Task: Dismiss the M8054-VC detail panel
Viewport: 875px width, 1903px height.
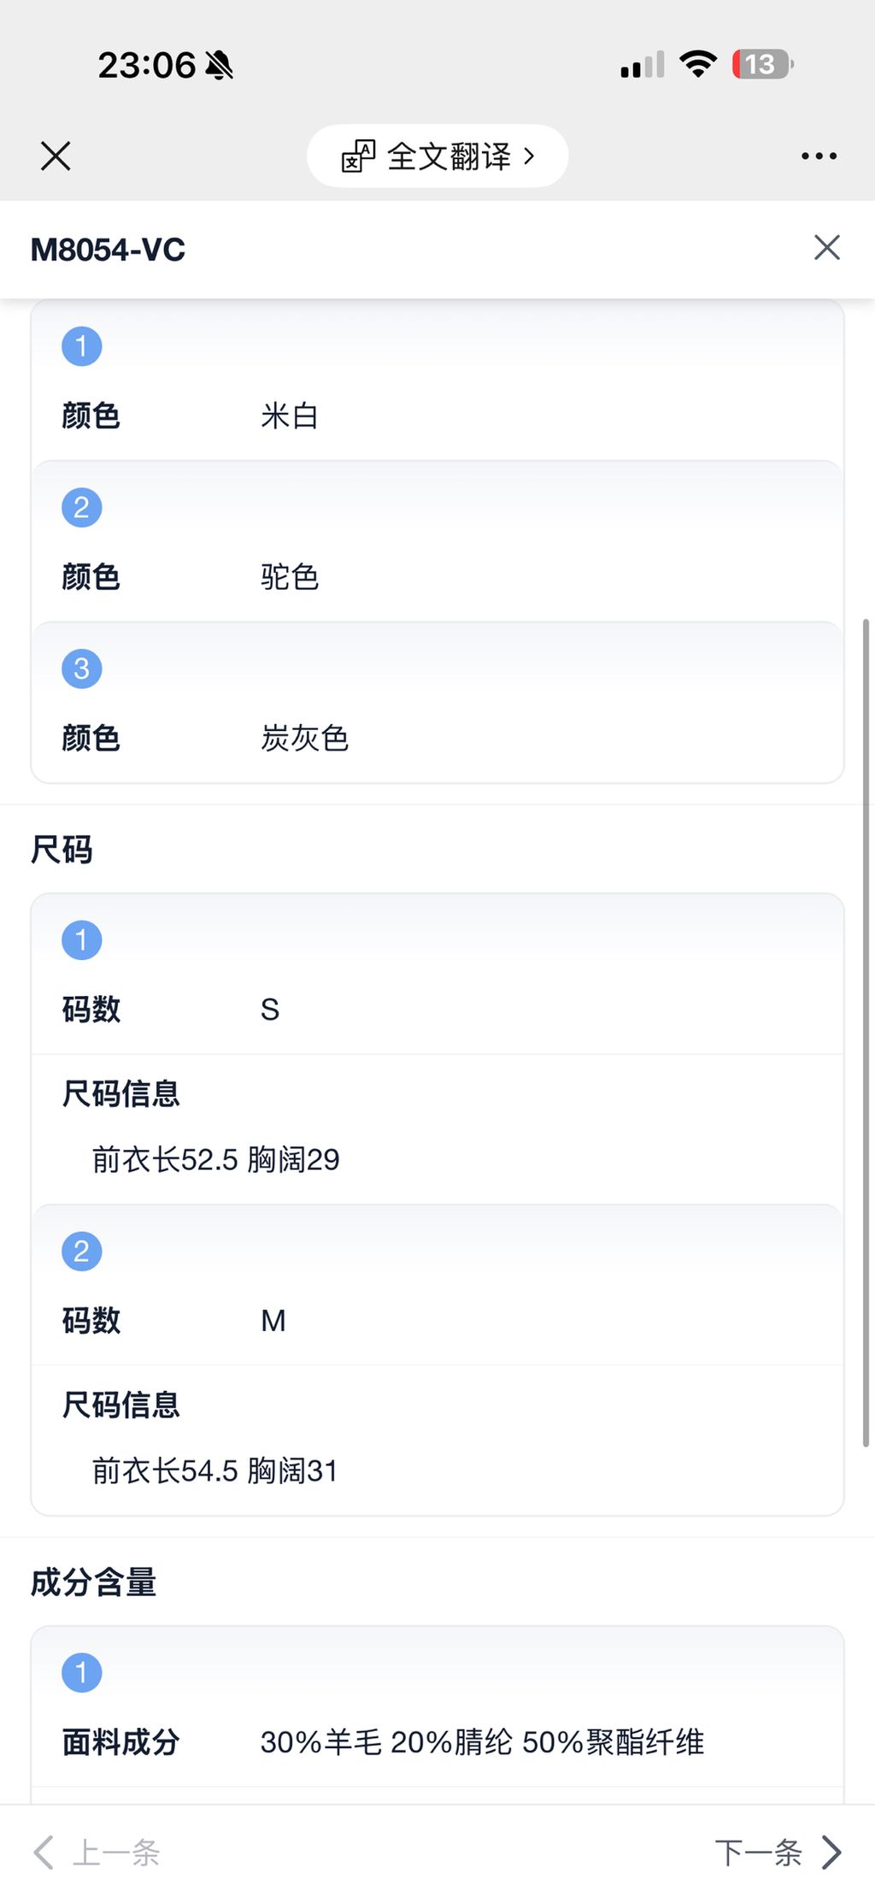Action: (x=826, y=248)
